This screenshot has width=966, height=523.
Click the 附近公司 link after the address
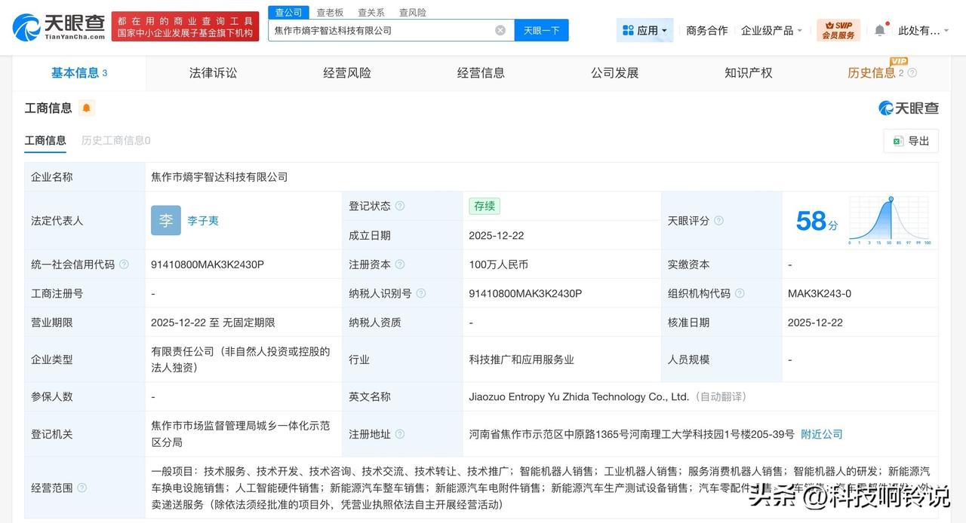pos(822,434)
